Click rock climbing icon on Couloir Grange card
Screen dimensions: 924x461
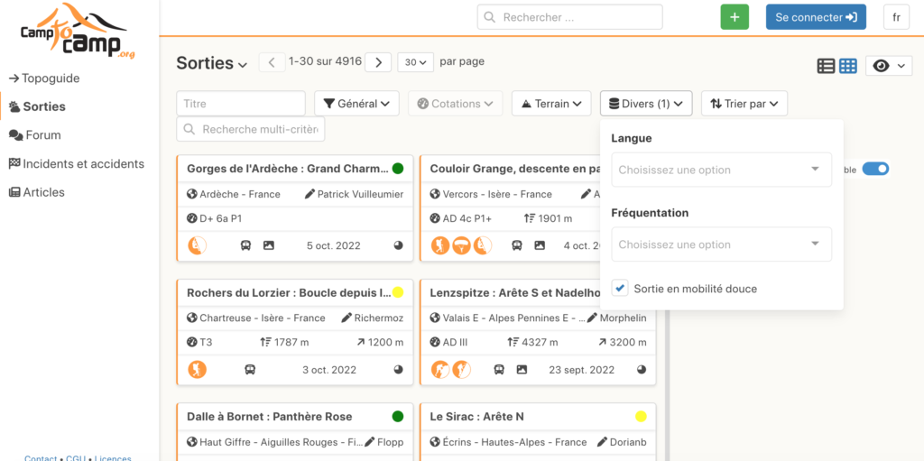483,245
